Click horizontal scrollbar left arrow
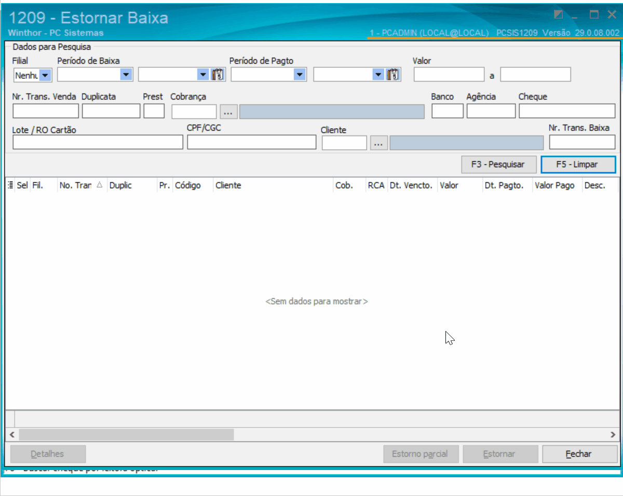 tap(11, 434)
